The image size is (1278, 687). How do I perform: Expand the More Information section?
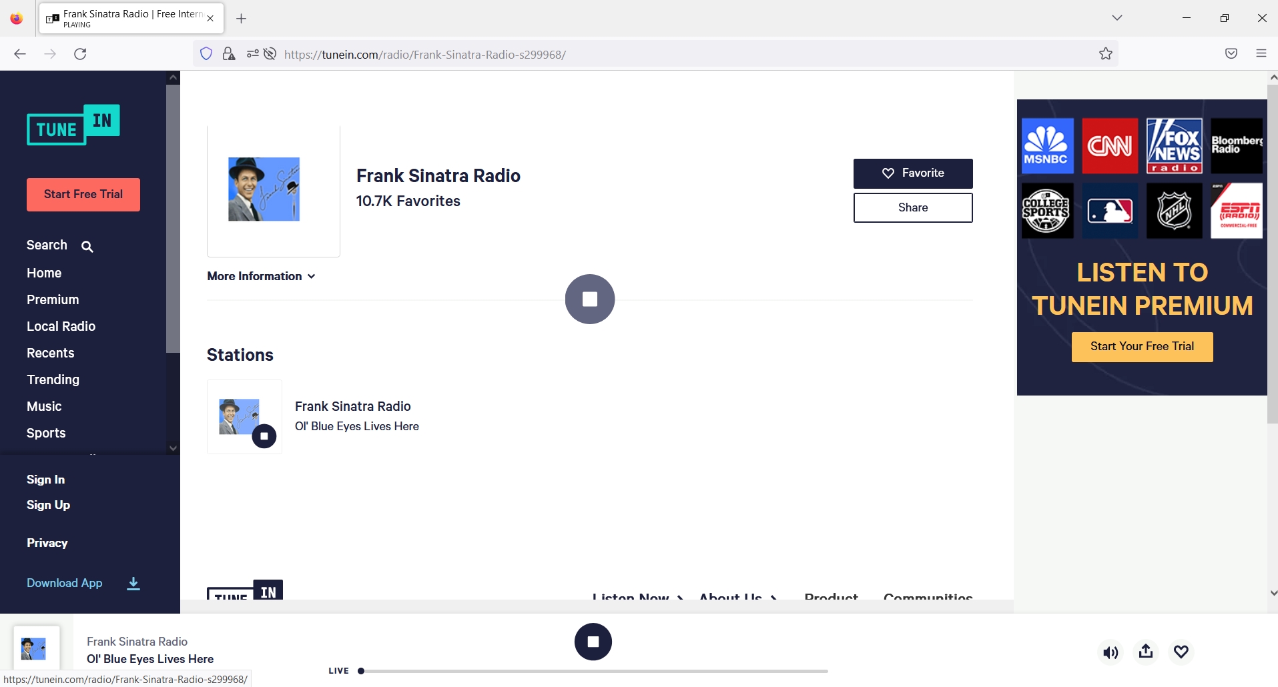[260, 276]
